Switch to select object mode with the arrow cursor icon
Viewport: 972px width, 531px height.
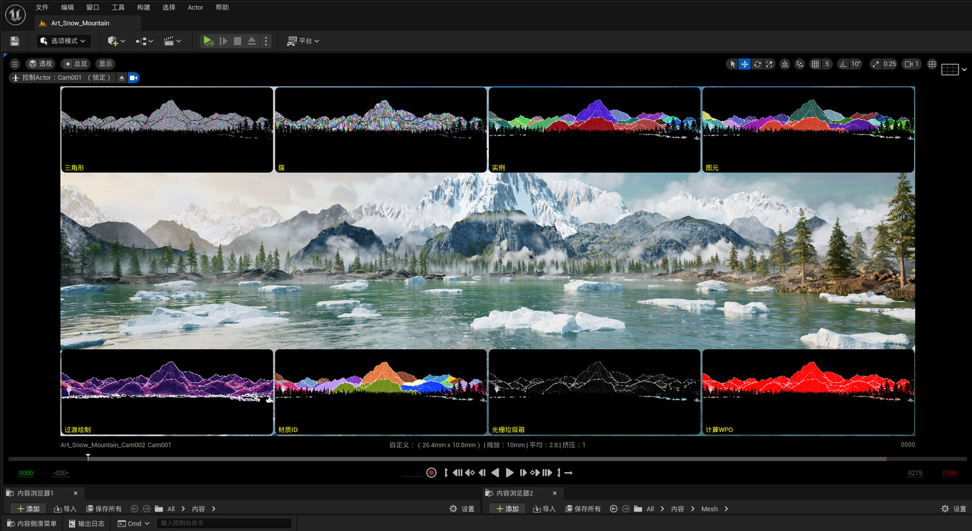tap(733, 64)
